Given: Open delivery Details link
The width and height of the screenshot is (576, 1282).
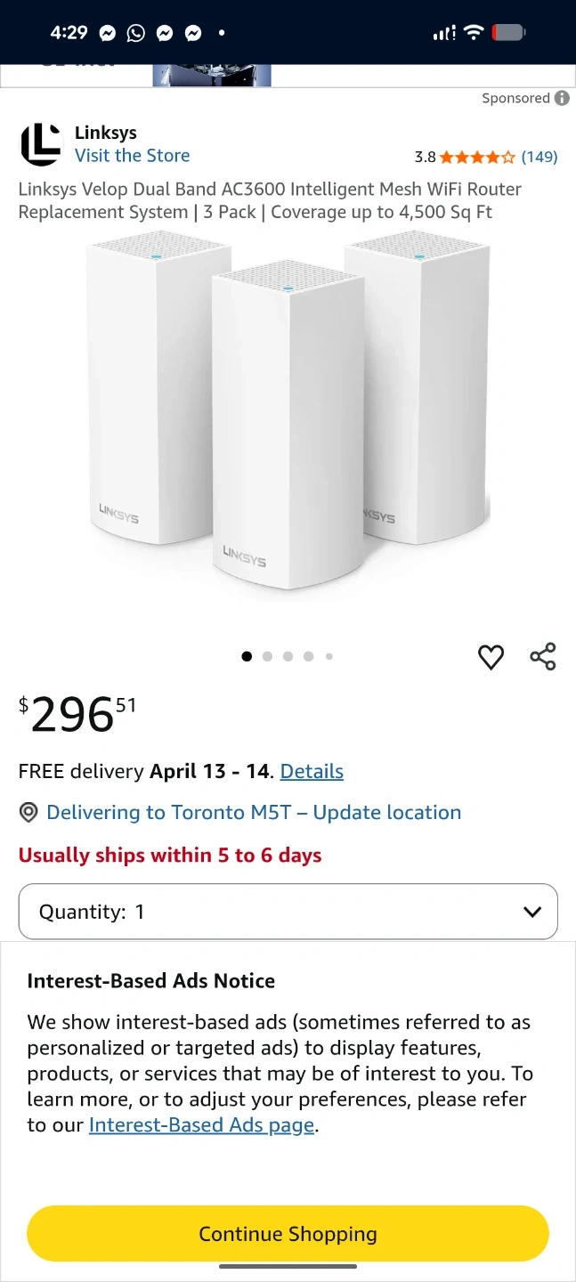Looking at the screenshot, I should pyautogui.click(x=312, y=771).
